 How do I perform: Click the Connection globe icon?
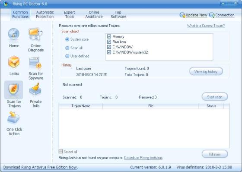[212, 15]
